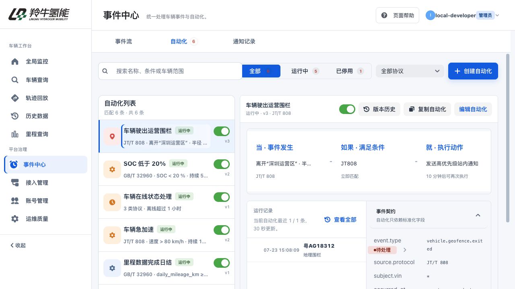Open 版本历史 for this automation
This screenshot has height=289, width=515.
pyautogui.click(x=379, y=109)
